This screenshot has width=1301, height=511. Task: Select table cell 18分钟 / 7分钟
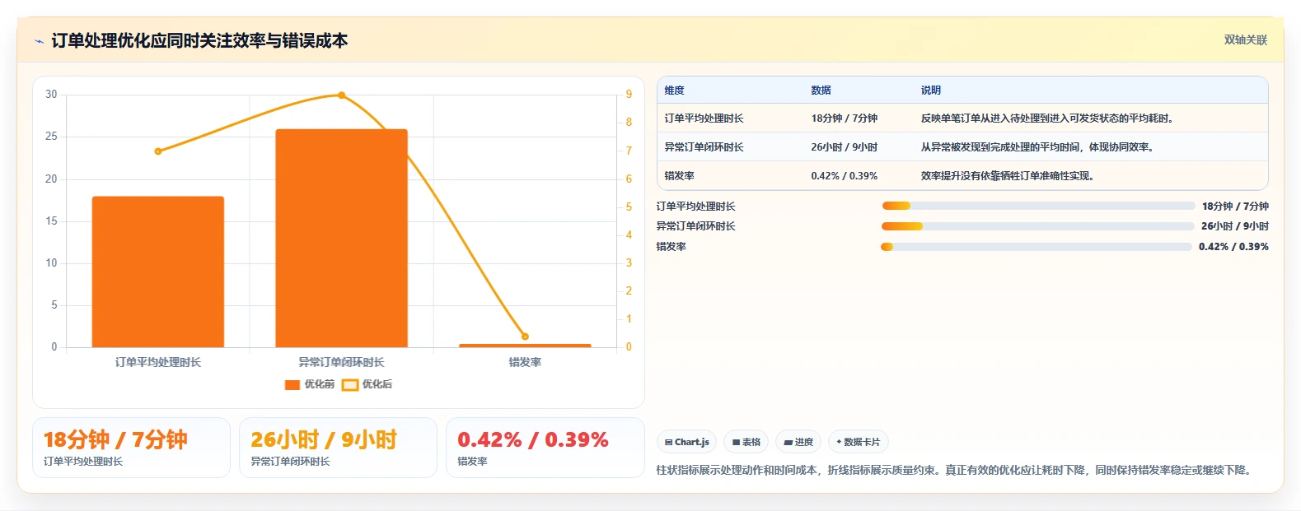click(844, 118)
